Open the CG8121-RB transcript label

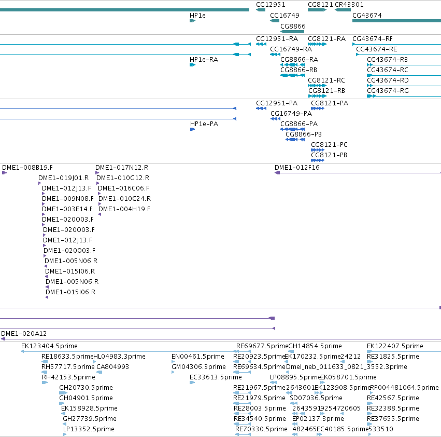pos(326,91)
